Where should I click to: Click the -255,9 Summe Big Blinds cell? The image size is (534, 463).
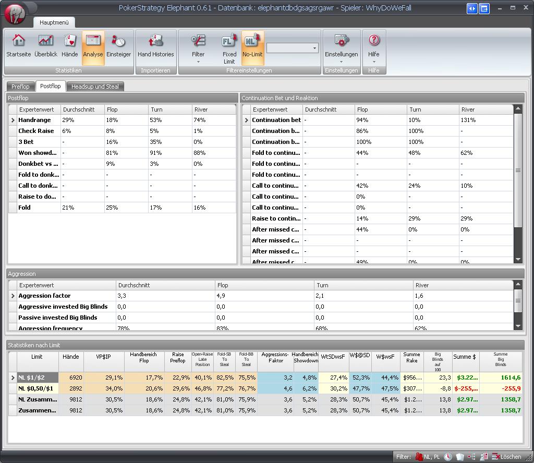(x=501, y=388)
